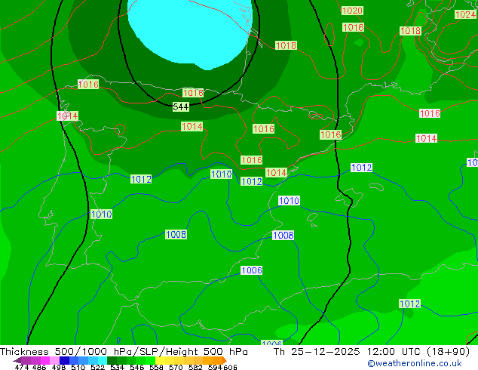Screen dimensions: 478x370
Task: Pick the darkest green legend swatch
Action: (x=112, y=360)
